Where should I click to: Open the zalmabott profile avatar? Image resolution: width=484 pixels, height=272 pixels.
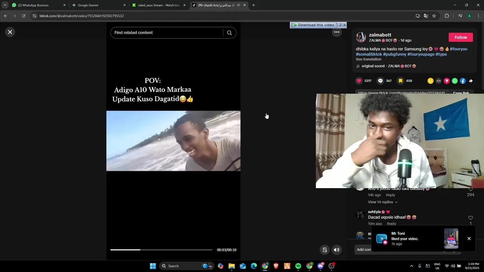(x=361, y=37)
